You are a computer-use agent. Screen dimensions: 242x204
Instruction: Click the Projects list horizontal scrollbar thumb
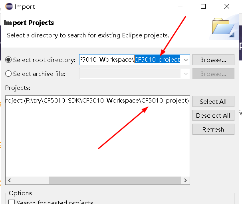(115, 180)
